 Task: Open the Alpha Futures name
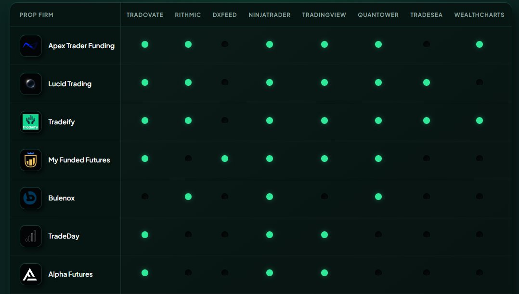tap(70, 274)
